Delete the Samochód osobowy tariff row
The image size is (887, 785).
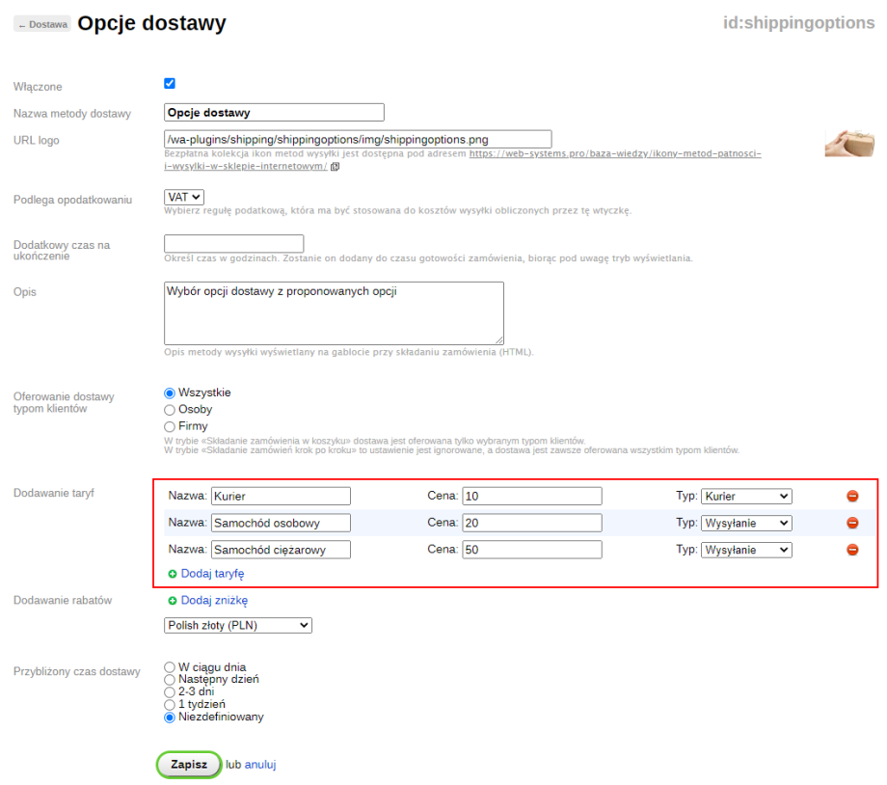852,523
